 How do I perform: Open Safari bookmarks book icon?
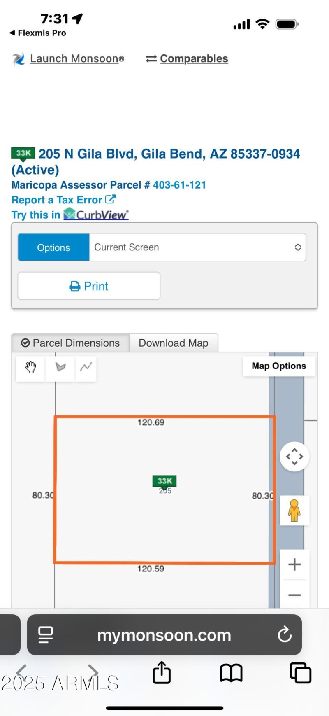(x=231, y=673)
